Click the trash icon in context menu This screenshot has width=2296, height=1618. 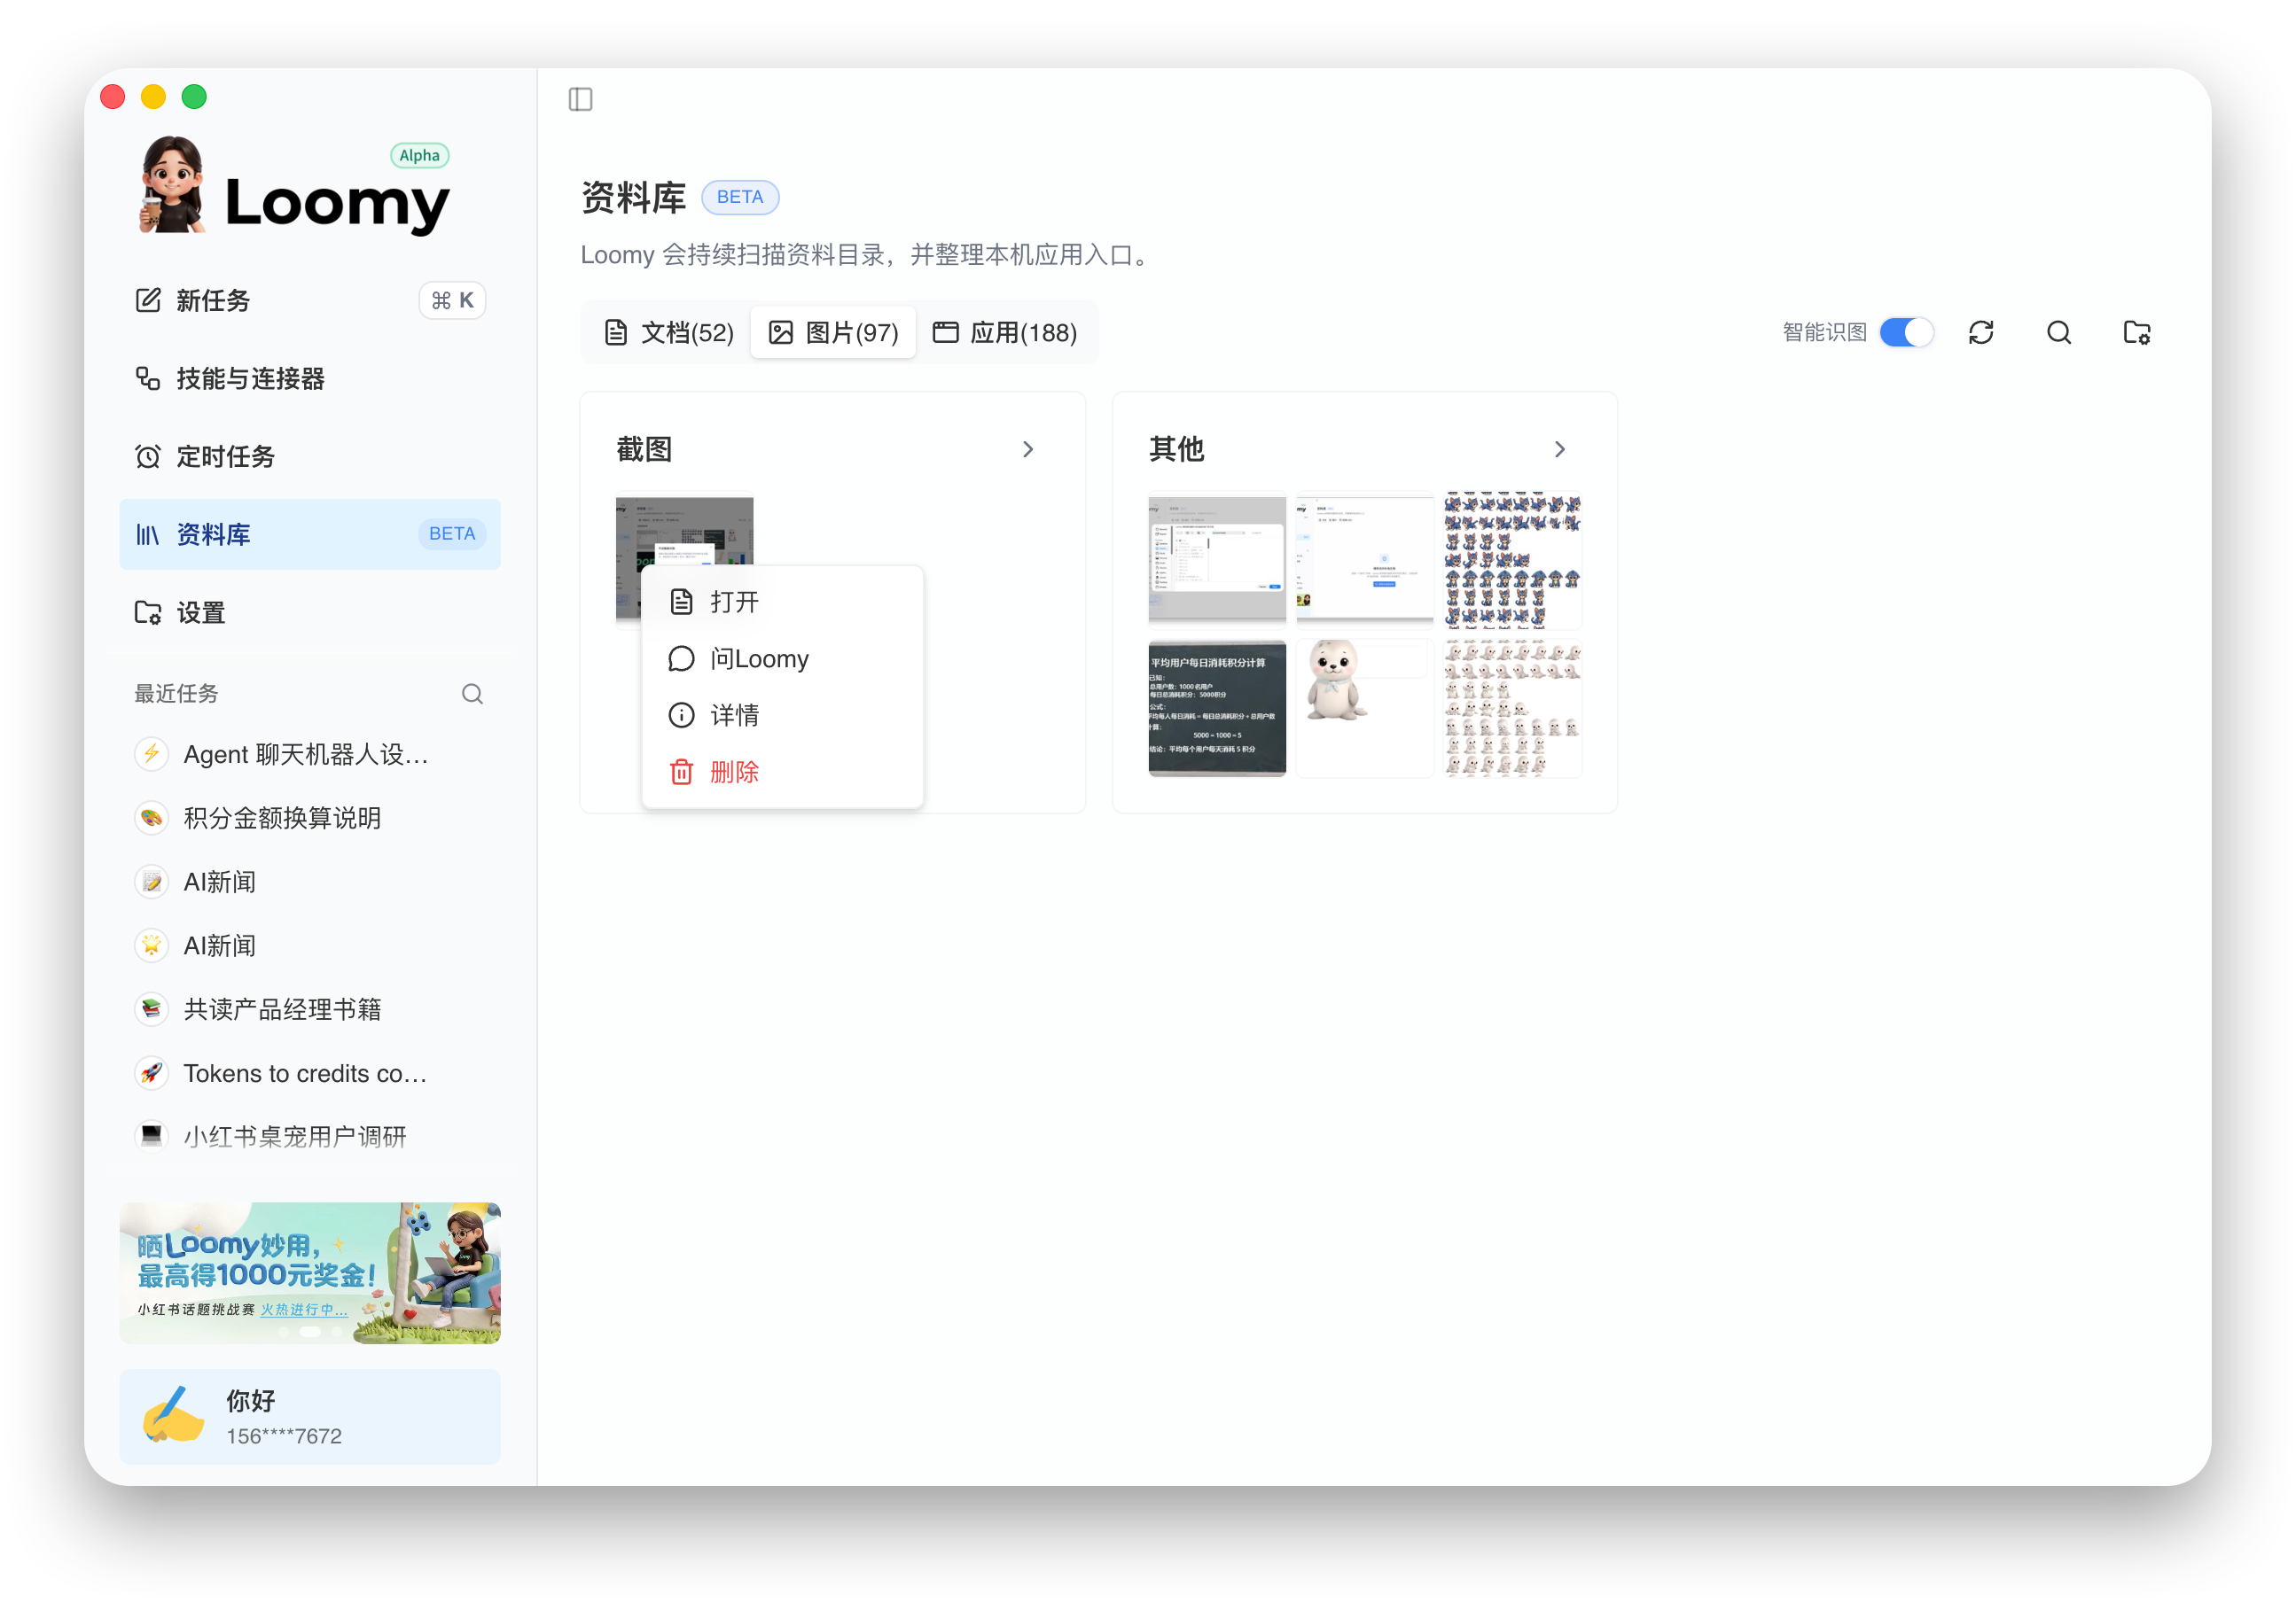681,772
